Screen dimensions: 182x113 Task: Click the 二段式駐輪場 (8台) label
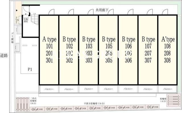(x=34, y=101)
